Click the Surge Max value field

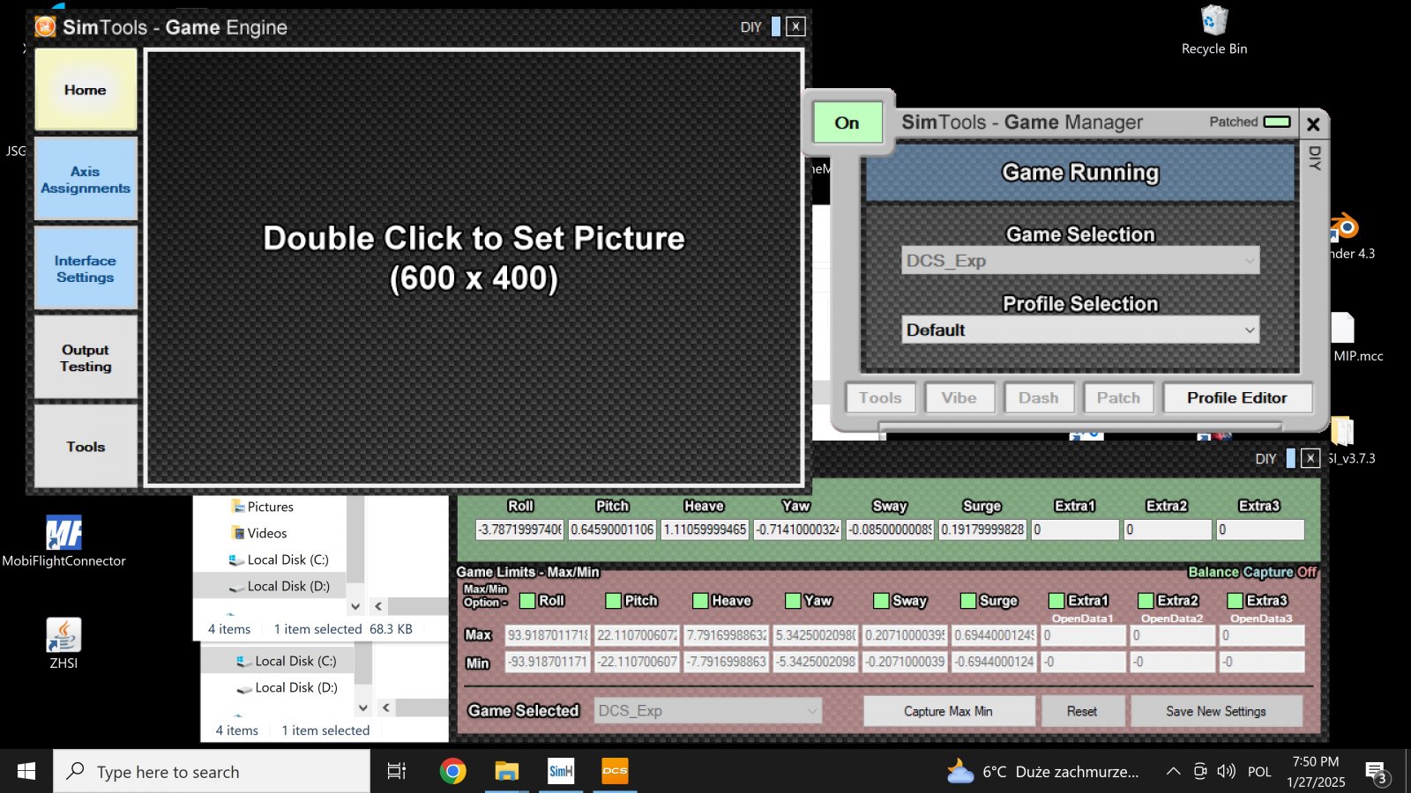point(995,634)
